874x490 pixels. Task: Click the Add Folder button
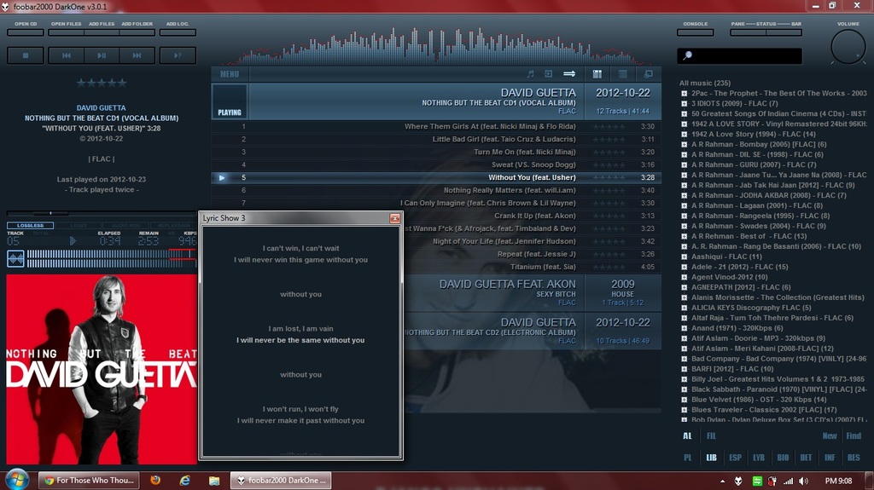[x=137, y=32]
